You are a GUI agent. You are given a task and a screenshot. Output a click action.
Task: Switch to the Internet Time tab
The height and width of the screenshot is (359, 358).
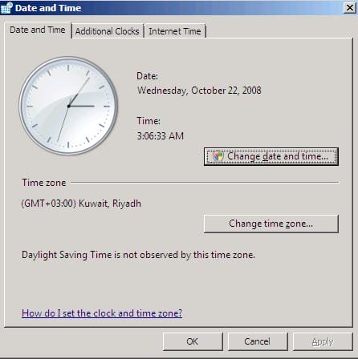pos(175,31)
